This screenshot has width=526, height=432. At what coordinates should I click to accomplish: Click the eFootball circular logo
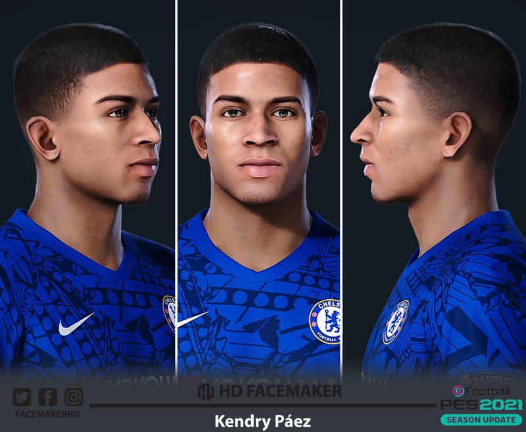[458, 391]
